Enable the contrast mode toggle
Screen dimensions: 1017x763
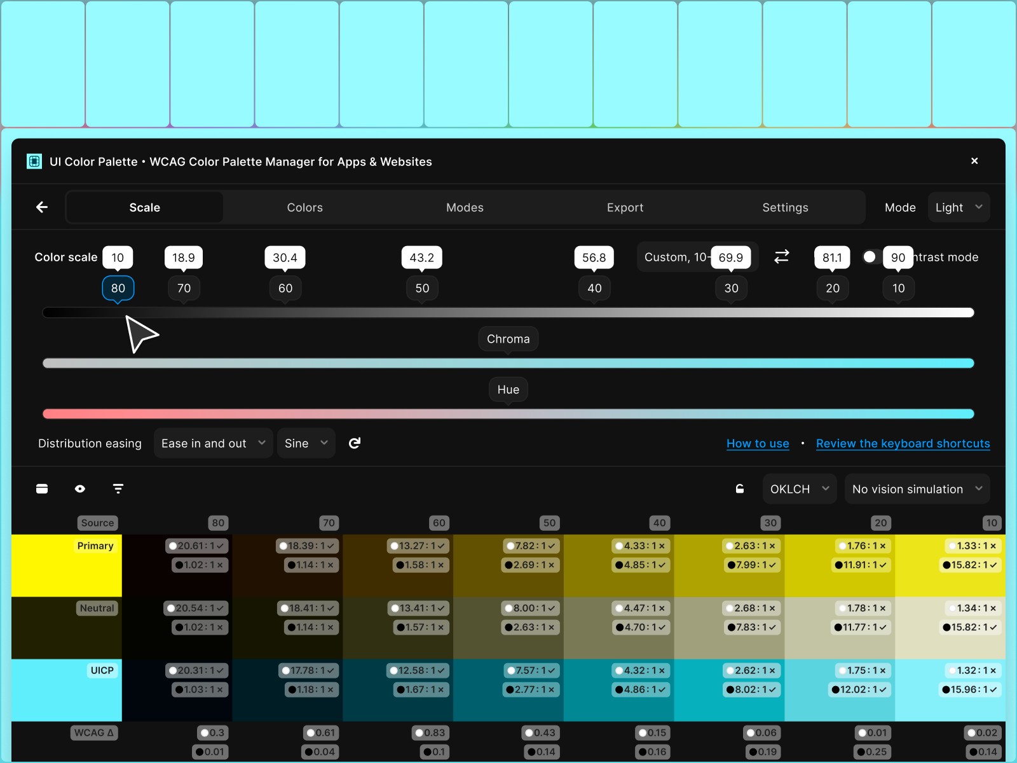tap(871, 257)
